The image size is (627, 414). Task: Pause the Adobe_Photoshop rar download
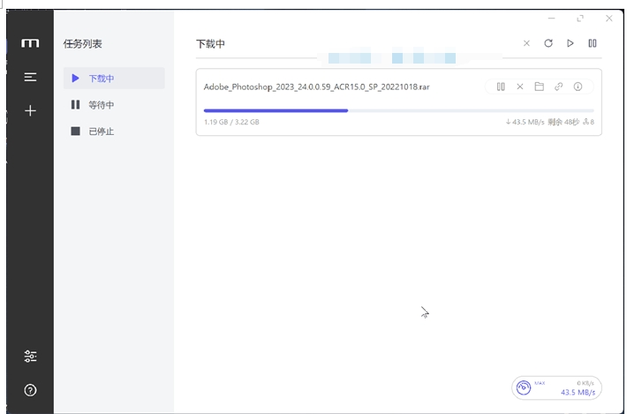point(501,87)
